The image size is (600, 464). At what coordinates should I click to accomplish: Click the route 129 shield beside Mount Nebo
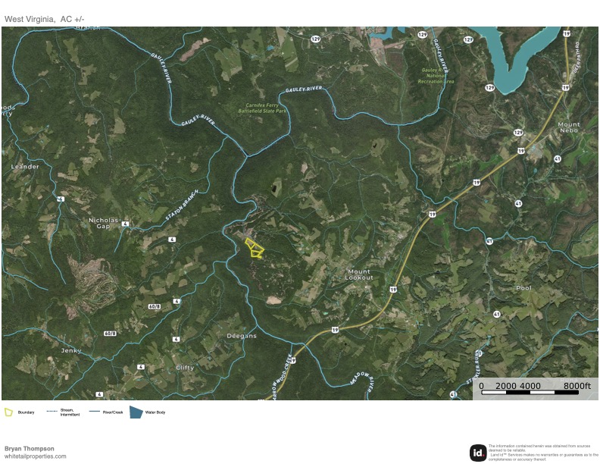[x=518, y=133]
